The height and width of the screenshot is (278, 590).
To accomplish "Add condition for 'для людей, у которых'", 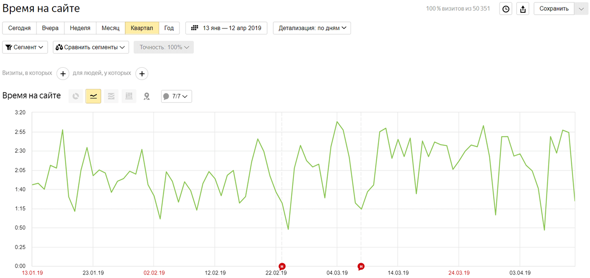I will pyautogui.click(x=142, y=74).
